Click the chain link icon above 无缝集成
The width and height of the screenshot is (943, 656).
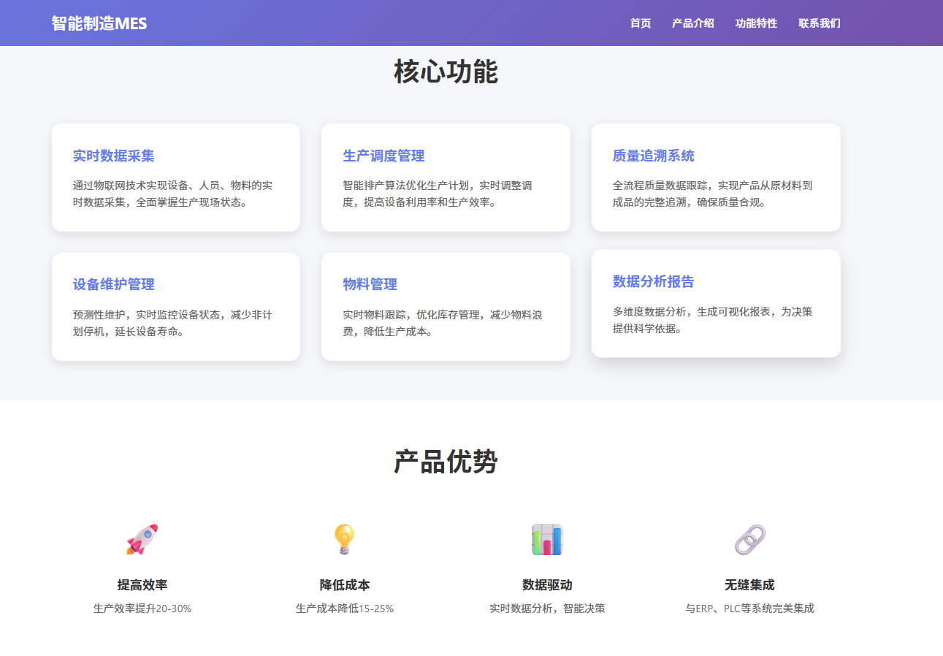tap(749, 540)
